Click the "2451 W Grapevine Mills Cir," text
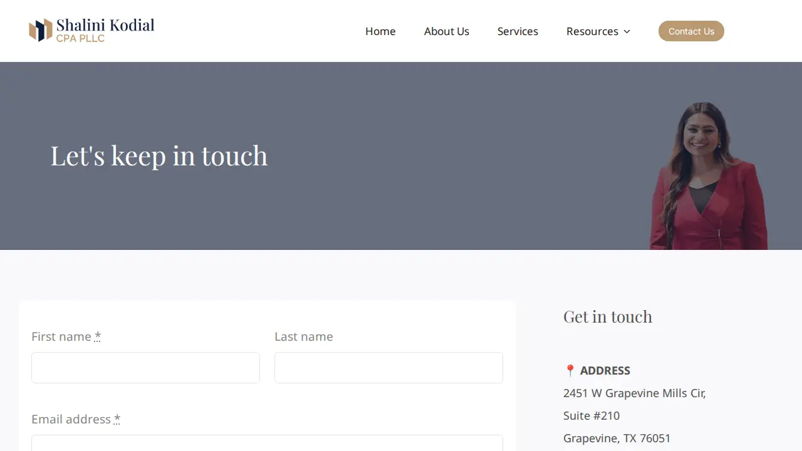The width and height of the screenshot is (802, 451). tap(635, 393)
